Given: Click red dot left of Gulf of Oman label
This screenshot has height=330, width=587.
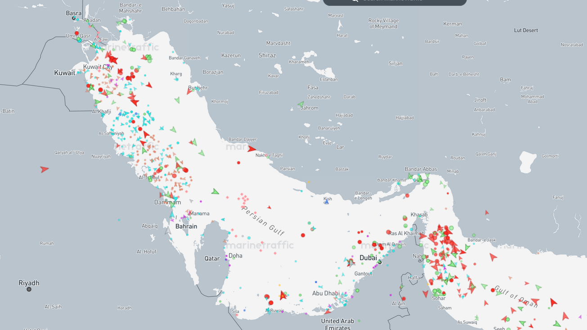Looking at the screenshot, I should click(x=493, y=290).
